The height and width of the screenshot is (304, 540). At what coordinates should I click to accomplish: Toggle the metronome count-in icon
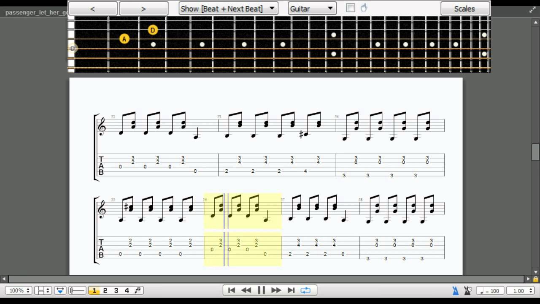coord(468,290)
